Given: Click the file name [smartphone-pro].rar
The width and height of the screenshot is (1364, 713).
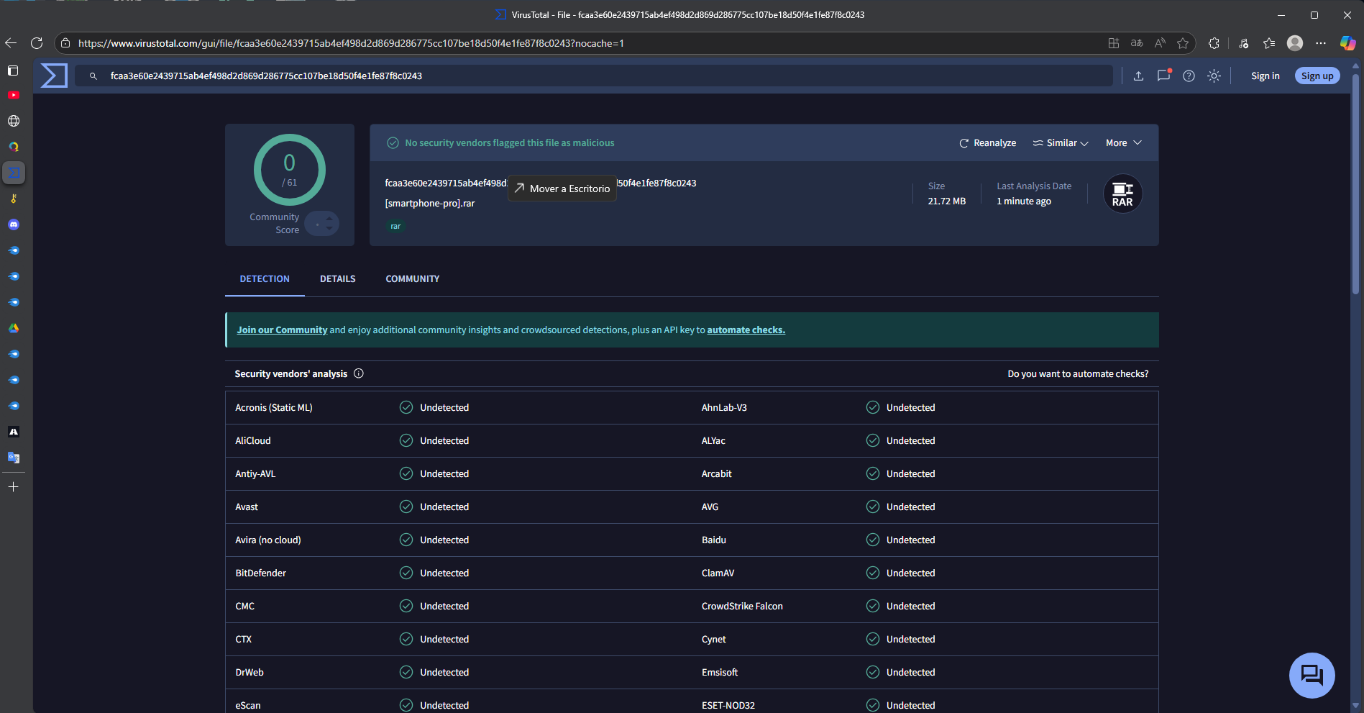Looking at the screenshot, I should 430,204.
